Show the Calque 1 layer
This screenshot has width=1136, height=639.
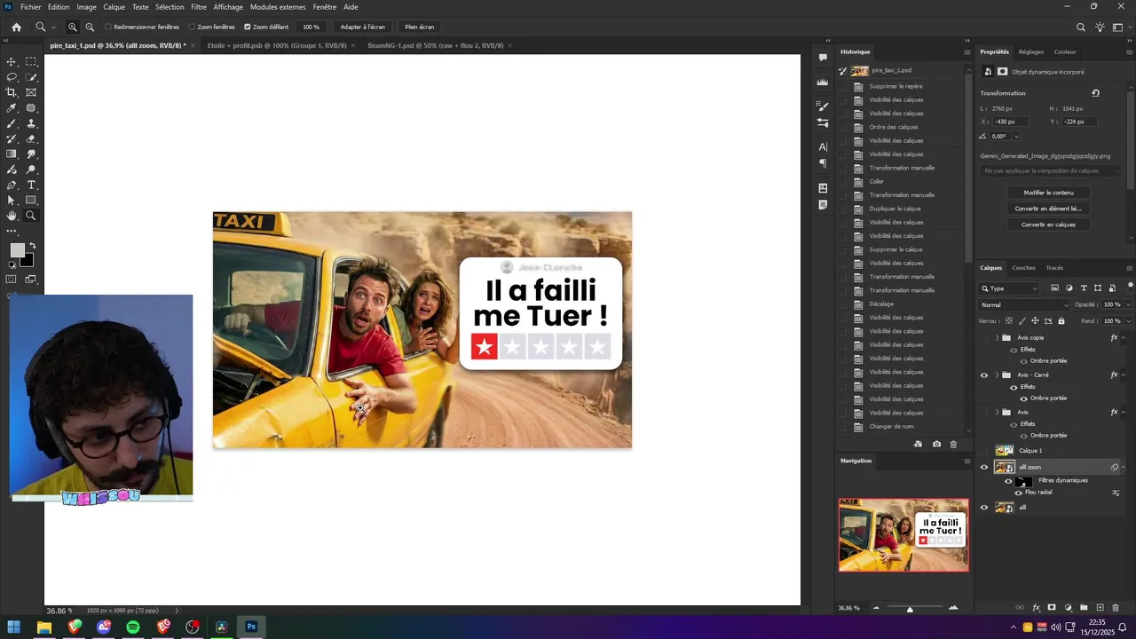(983, 451)
